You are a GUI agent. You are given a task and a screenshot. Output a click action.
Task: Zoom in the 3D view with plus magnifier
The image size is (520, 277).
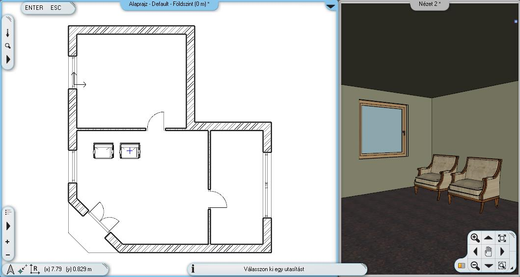475,238
